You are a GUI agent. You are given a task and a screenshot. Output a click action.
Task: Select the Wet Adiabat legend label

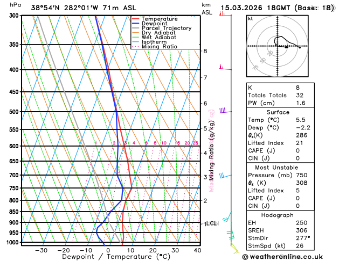pyautogui.click(x=159, y=37)
